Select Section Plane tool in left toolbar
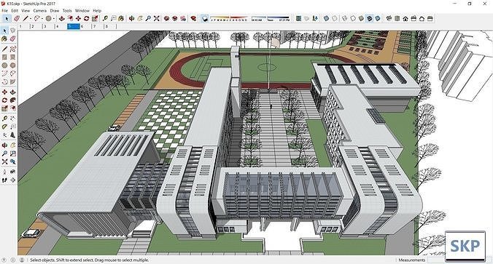The height and width of the screenshot is (264, 493). coord(12,180)
